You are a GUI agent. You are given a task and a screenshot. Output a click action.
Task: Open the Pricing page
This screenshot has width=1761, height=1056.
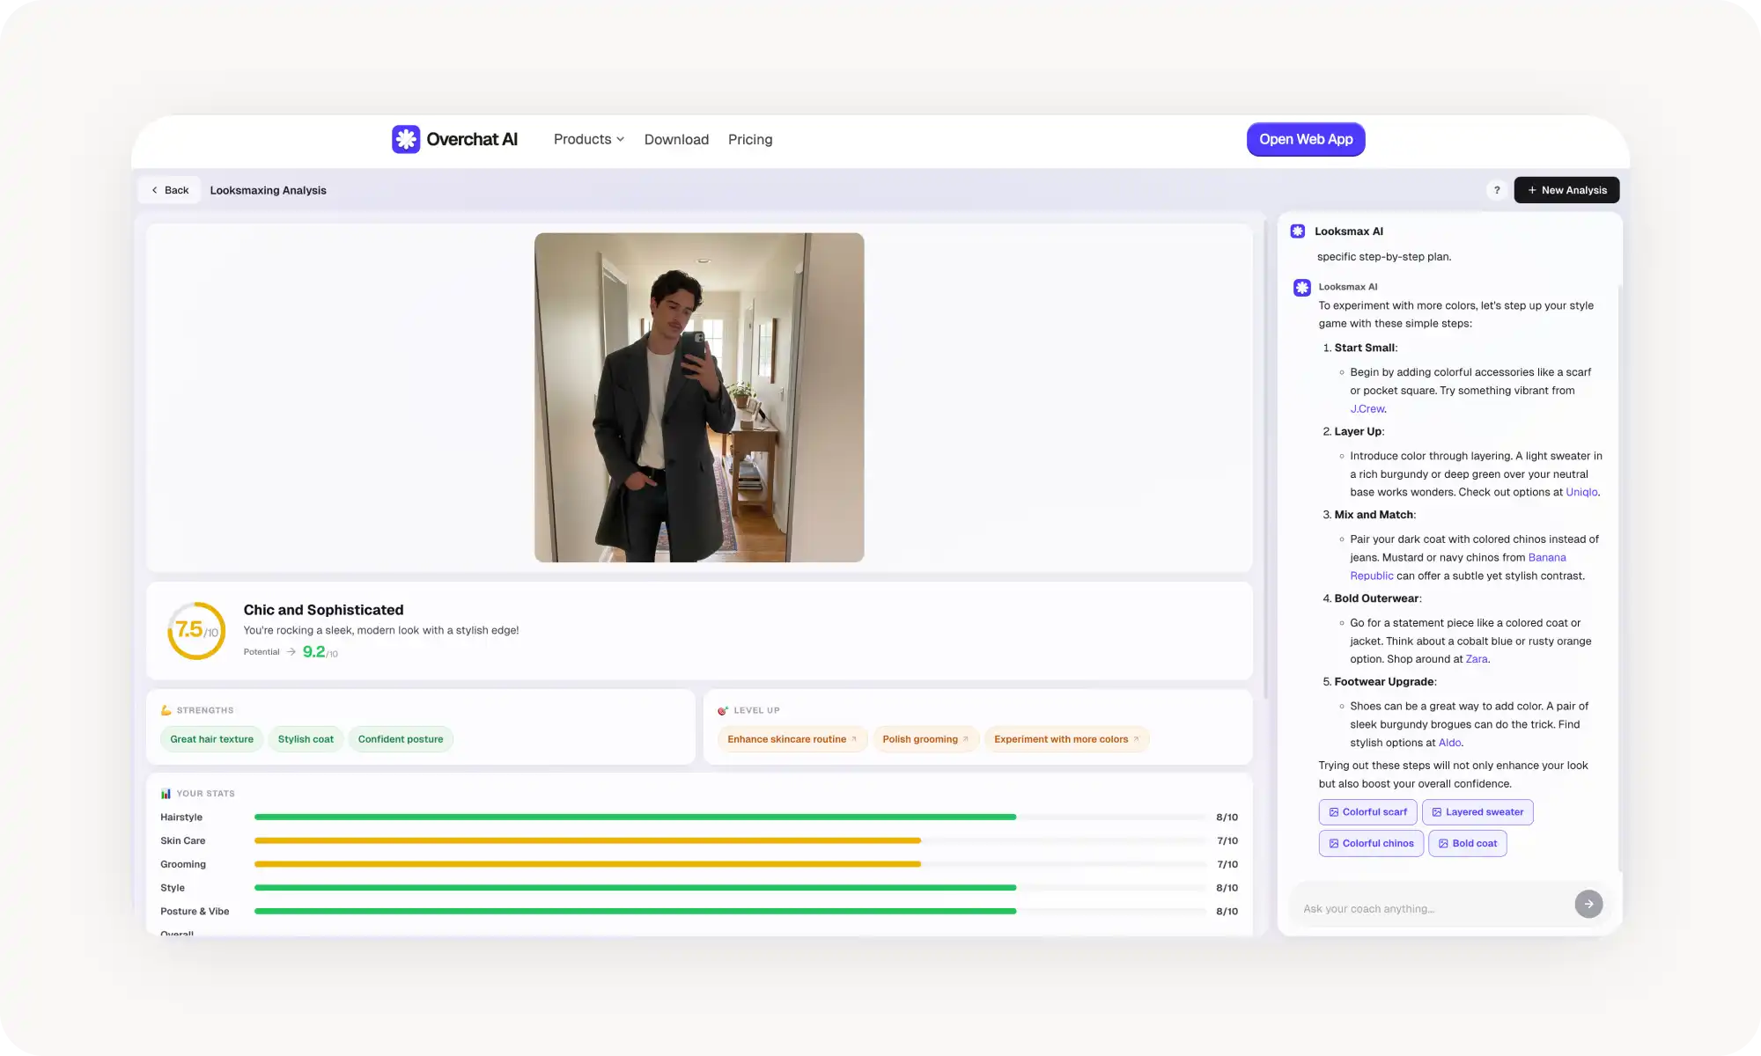coord(749,139)
